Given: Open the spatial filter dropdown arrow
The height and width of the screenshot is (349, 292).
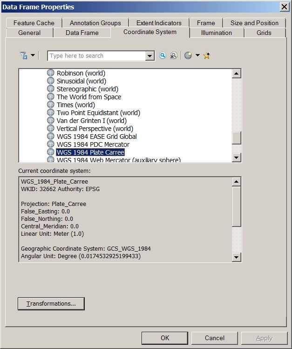Looking at the screenshot, I should click(33, 55).
